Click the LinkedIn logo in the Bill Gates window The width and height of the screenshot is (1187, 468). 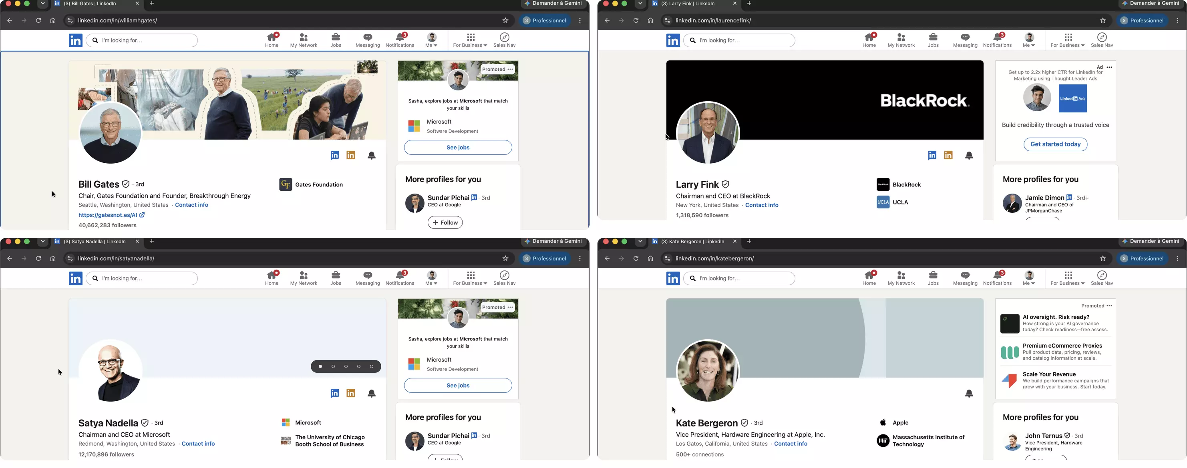[x=76, y=40]
